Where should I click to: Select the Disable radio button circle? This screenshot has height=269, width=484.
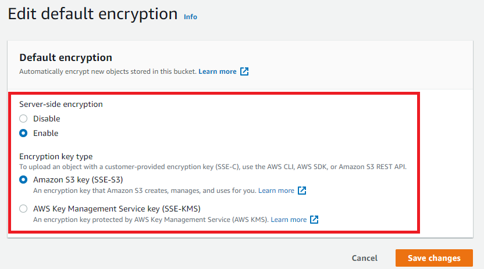23,119
